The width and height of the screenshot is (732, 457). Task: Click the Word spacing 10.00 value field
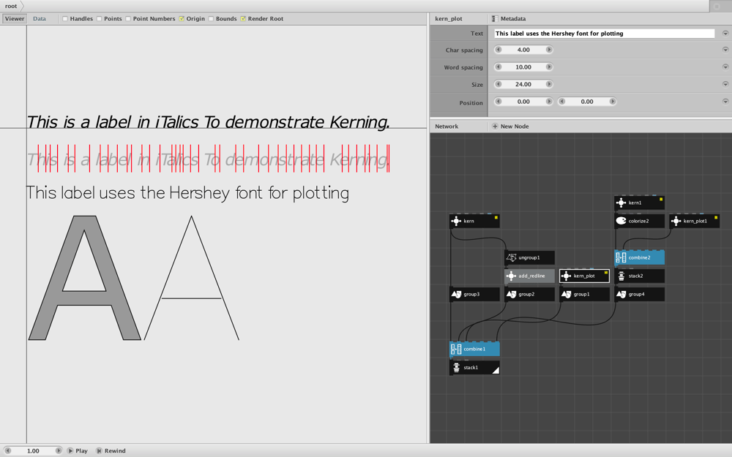point(523,67)
